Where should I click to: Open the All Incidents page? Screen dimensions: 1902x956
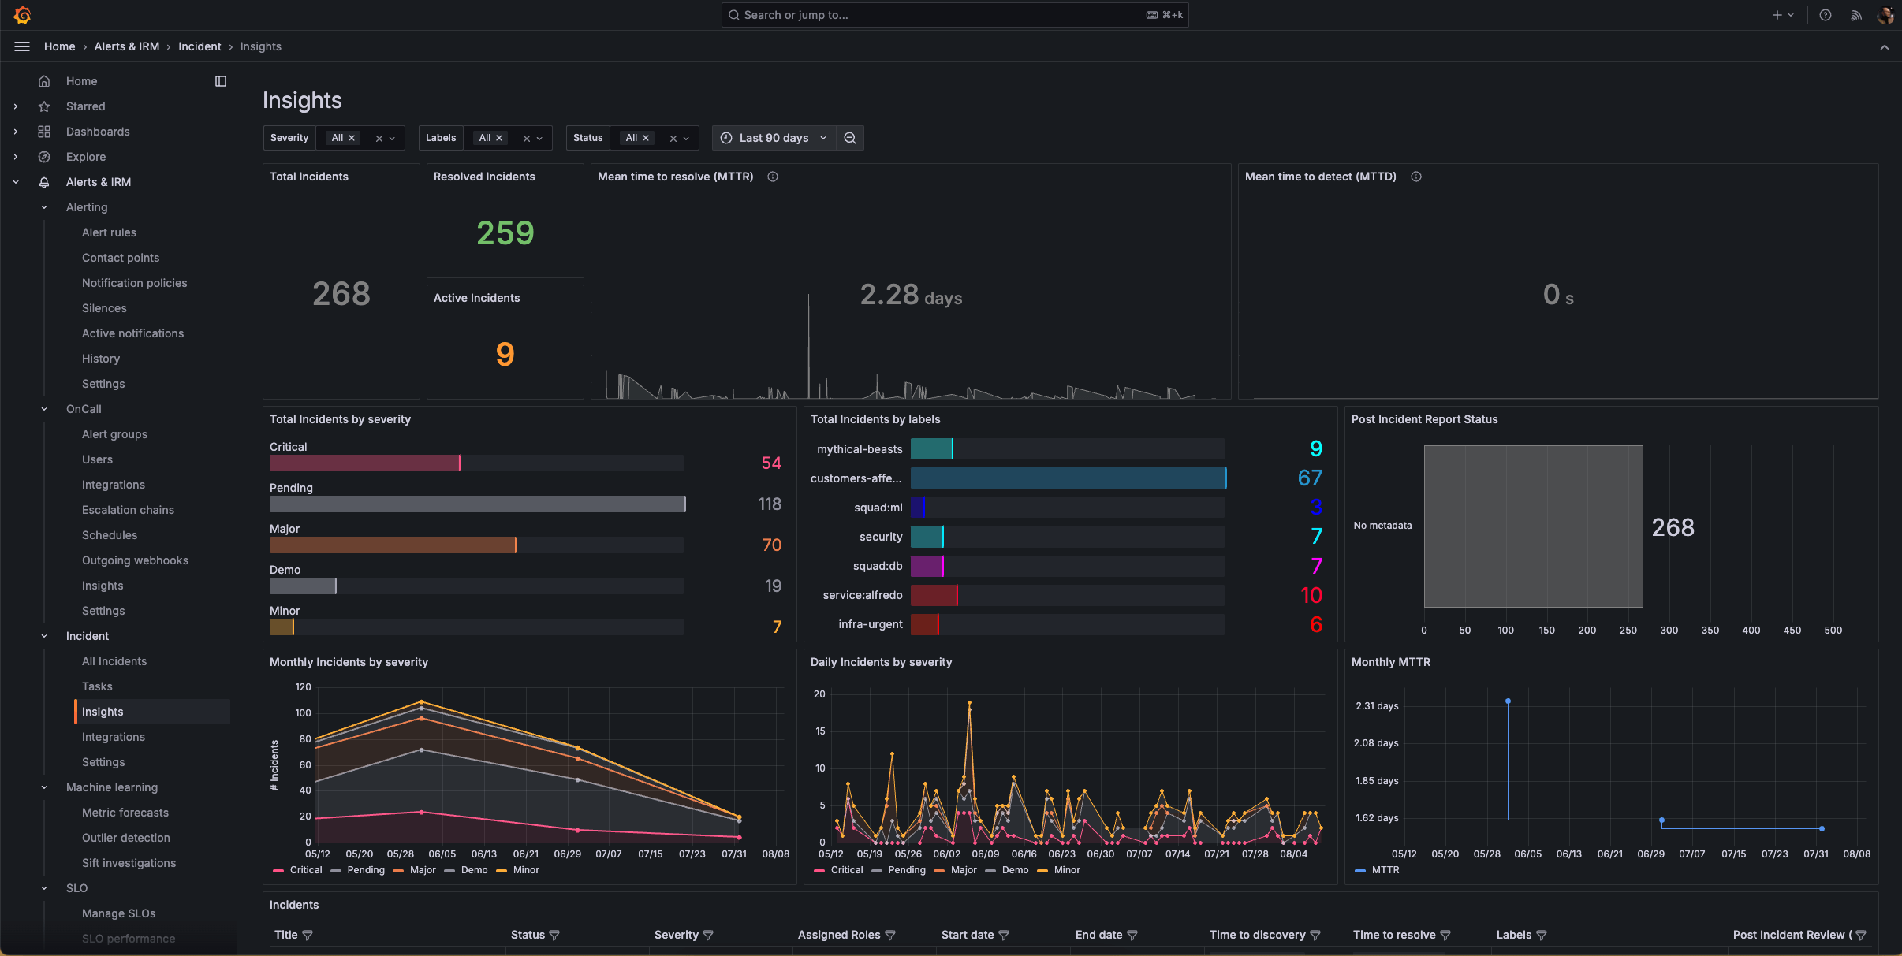(x=114, y=660)
